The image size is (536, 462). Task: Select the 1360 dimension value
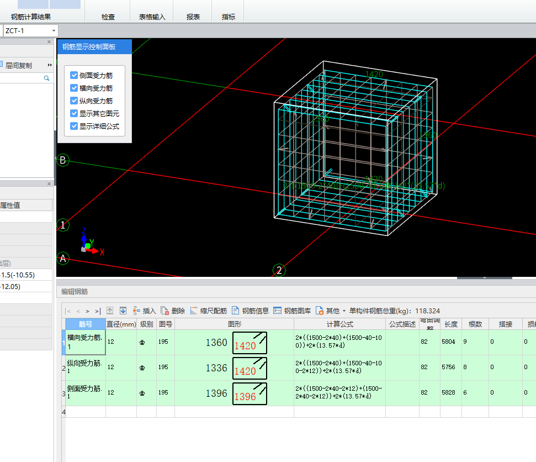(216, 343)
